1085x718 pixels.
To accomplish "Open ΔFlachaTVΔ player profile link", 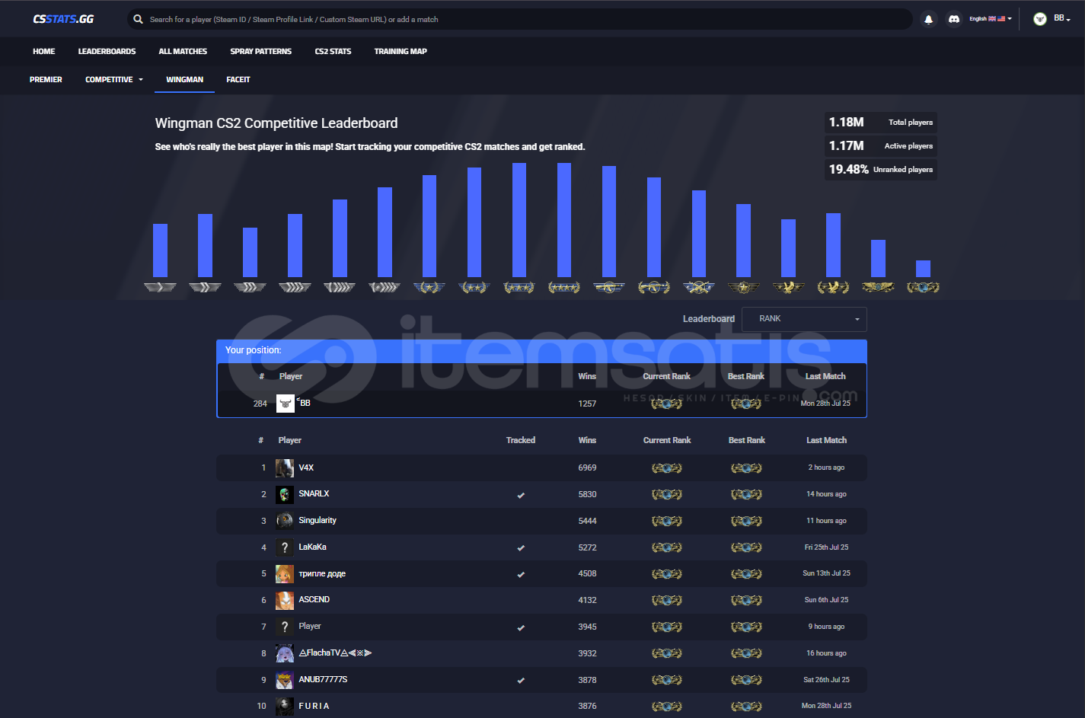I will tap(335, 653).
